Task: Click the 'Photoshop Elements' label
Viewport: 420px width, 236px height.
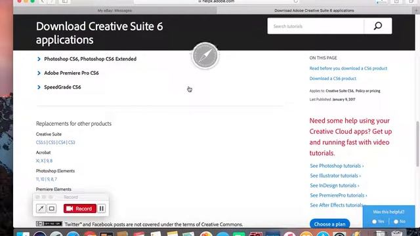Action: 55,171
